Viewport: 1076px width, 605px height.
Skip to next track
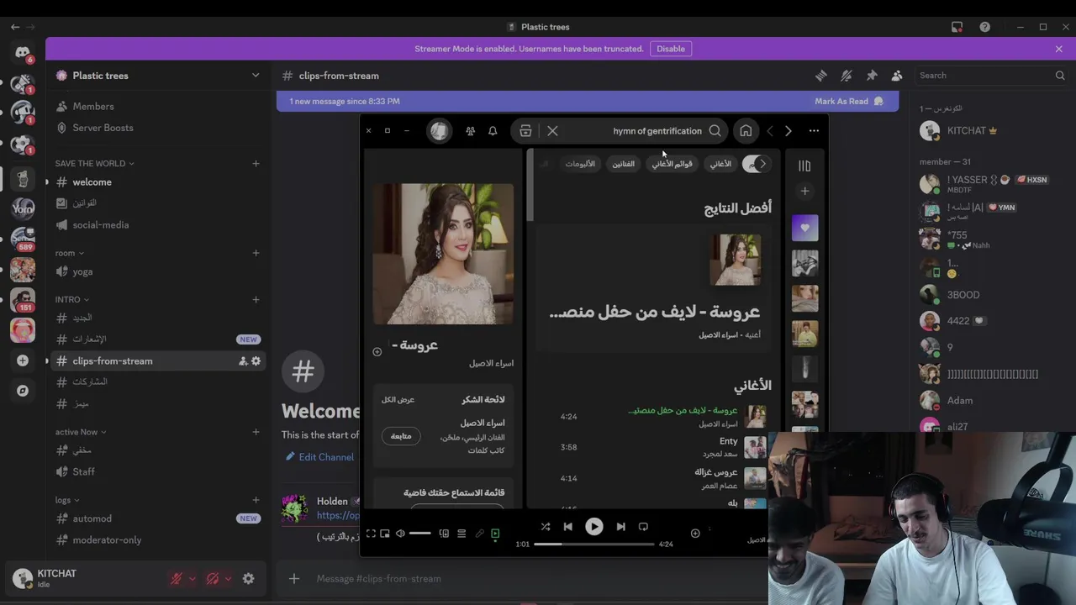coord(620,527)
